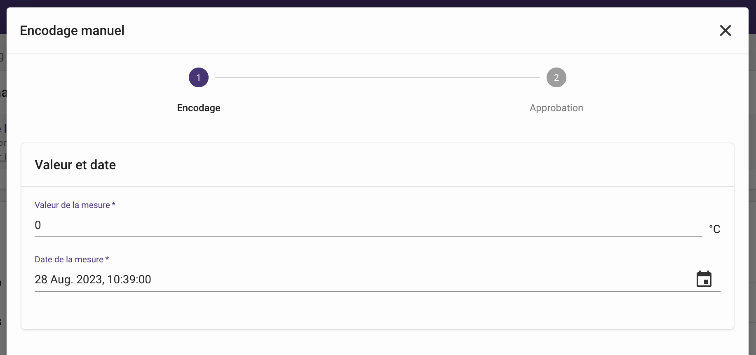
Task: Focus the Valeur de la mesure input
Action: click(x=367, y=225)
